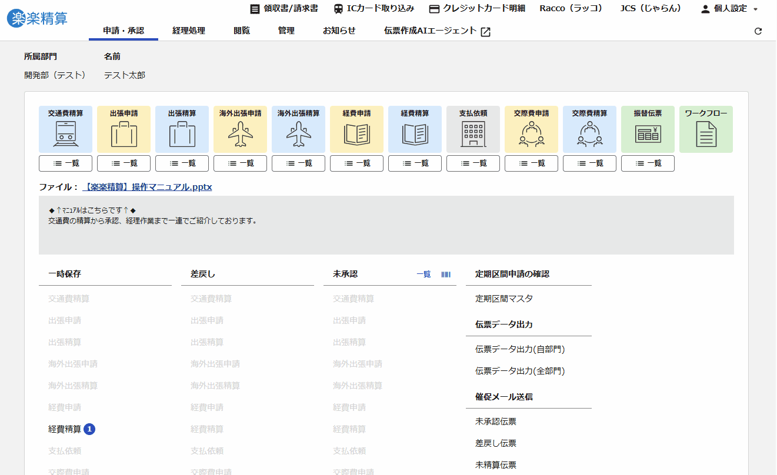Open the ワークフロー document tile
The width and height of the screenshot is (777, 475).
706,129
